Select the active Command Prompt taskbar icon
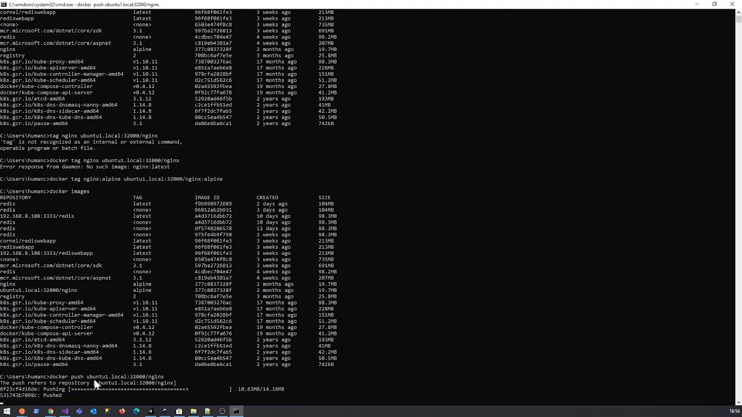The height and width of the screenshot is (417, 742). point(237,411)
